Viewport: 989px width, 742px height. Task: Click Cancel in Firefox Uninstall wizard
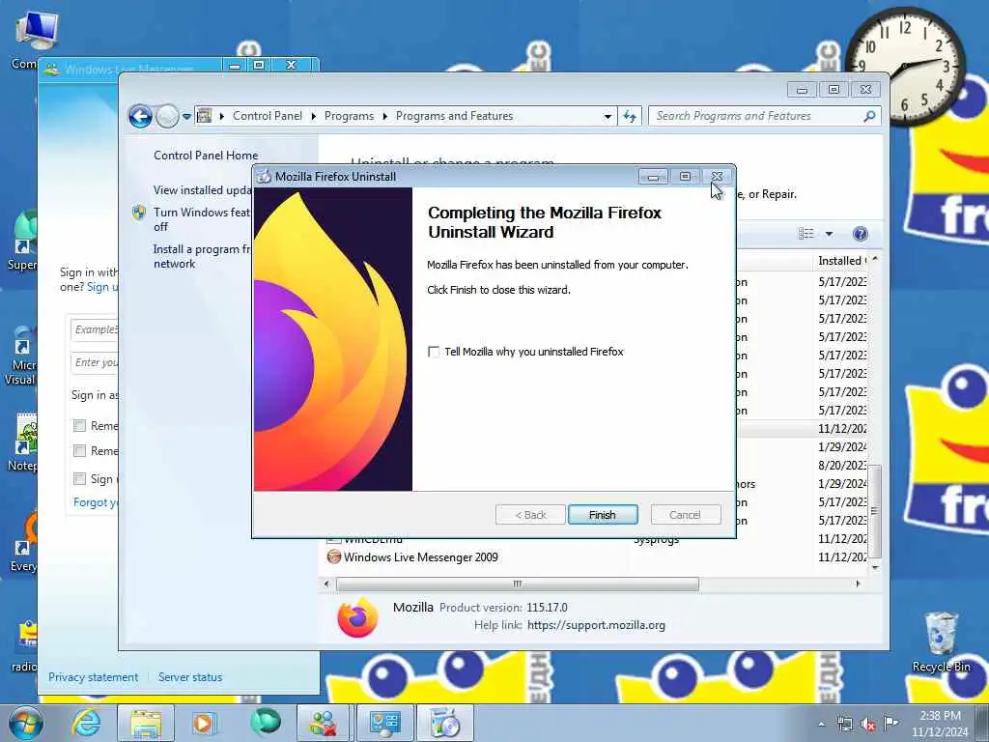(x=685, y=515)
